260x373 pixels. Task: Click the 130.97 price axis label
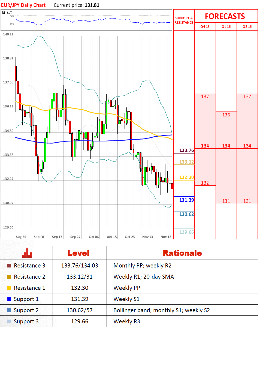pyautogui.click(x=8, y=203)
